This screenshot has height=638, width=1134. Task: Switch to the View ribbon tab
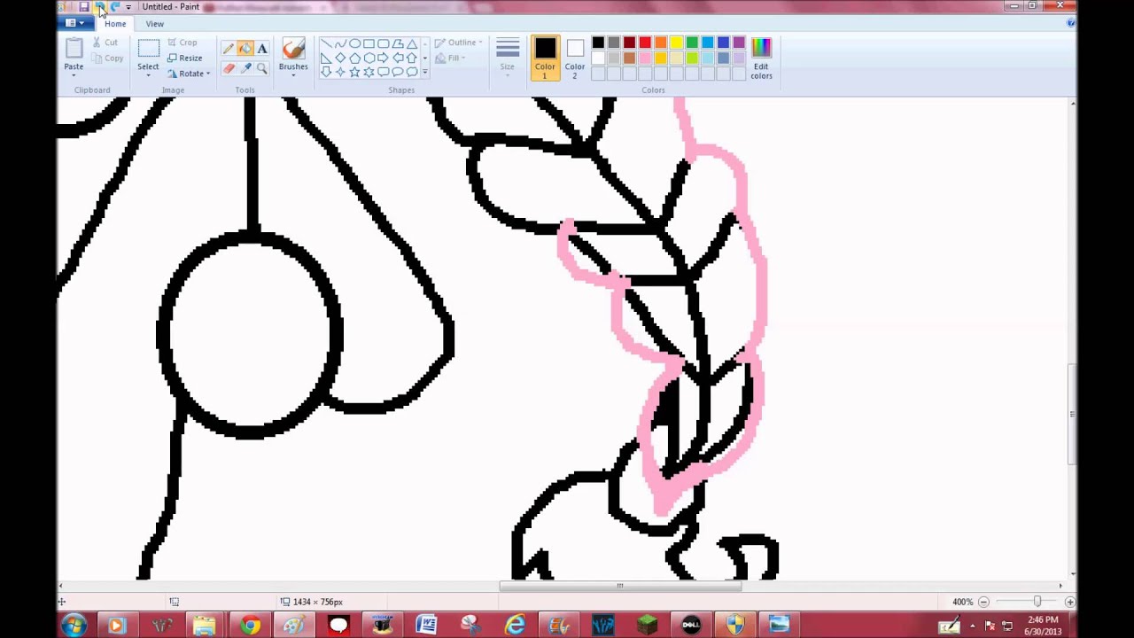coord(155,24)
